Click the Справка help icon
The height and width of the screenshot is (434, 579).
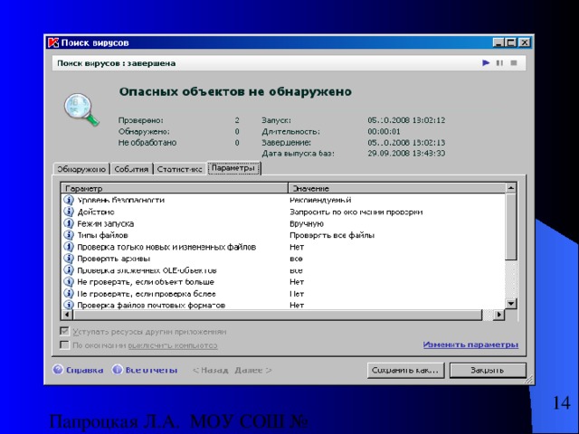57,370
